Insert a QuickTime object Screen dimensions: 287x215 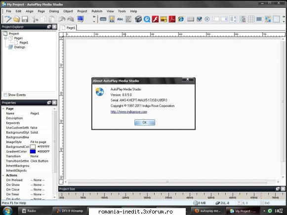147,19
